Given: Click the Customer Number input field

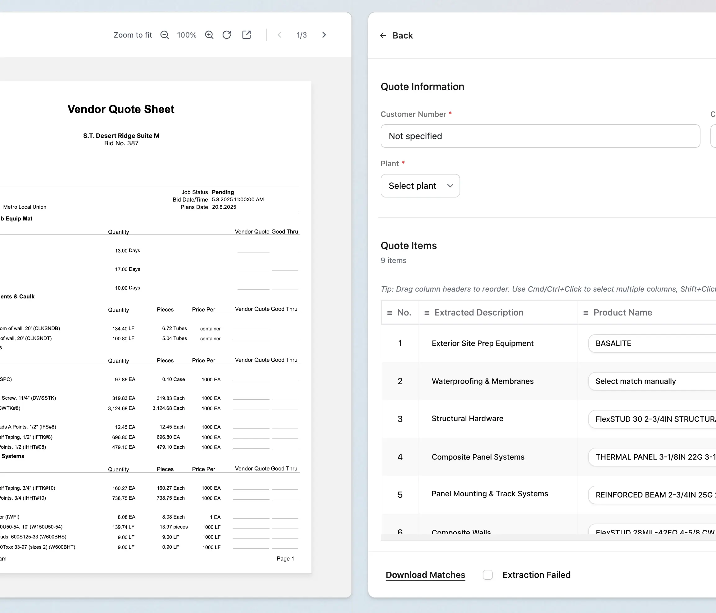Looking at the screenshot, I should [x=540, y=136].
